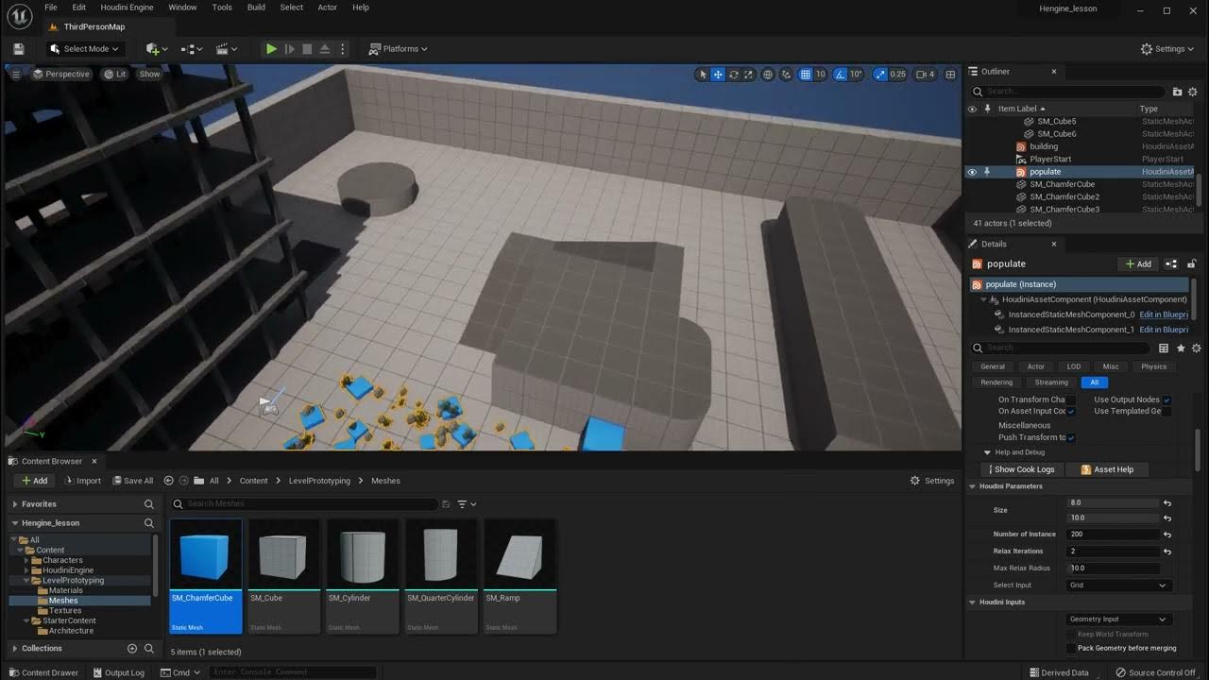The width and height of the screenshot is (1209, 680).
Task: Open the Select Mode dropdown
Action: [x=83, y=49]
